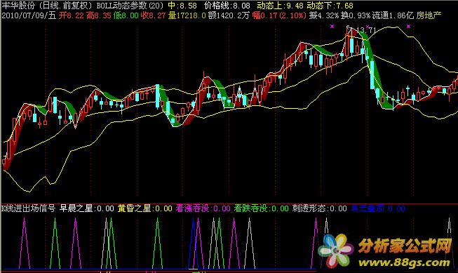This screenshot has height=273, width=458.
Task: Click the high price 高8.35
Action: click(98, 15)
